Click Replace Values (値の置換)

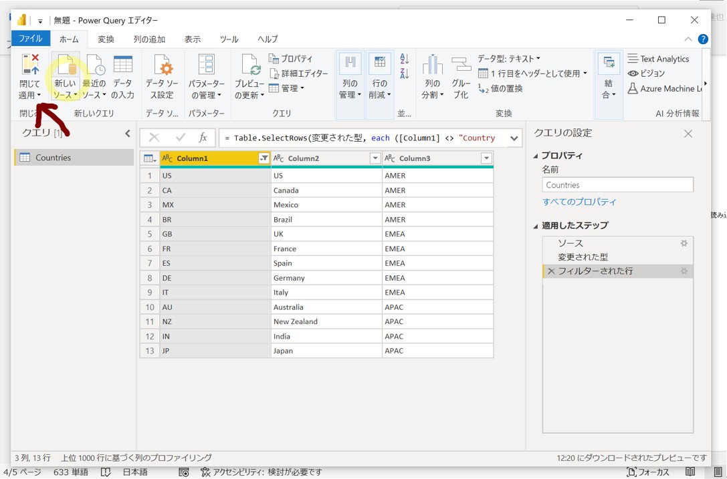(500, 88)
